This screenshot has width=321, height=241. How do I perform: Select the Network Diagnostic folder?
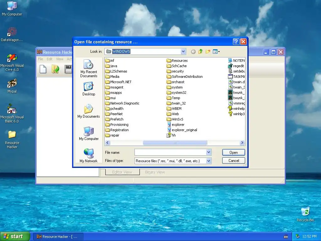pyautogui.click(x=122, y=103)
